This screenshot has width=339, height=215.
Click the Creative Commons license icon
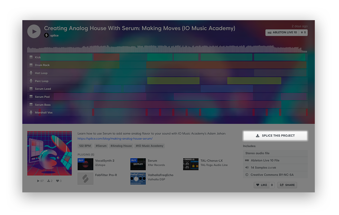(x=247, y=175)
